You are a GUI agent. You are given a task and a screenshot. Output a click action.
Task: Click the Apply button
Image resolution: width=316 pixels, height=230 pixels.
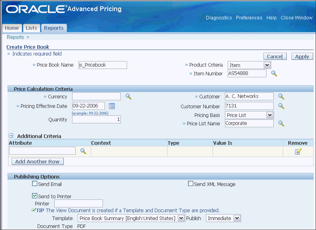pyautogui.click(x=302, y=56)
